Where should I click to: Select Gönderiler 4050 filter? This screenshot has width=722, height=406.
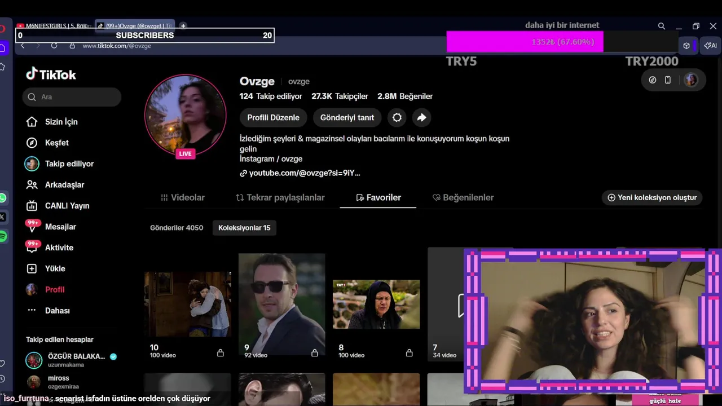(177, 228)
